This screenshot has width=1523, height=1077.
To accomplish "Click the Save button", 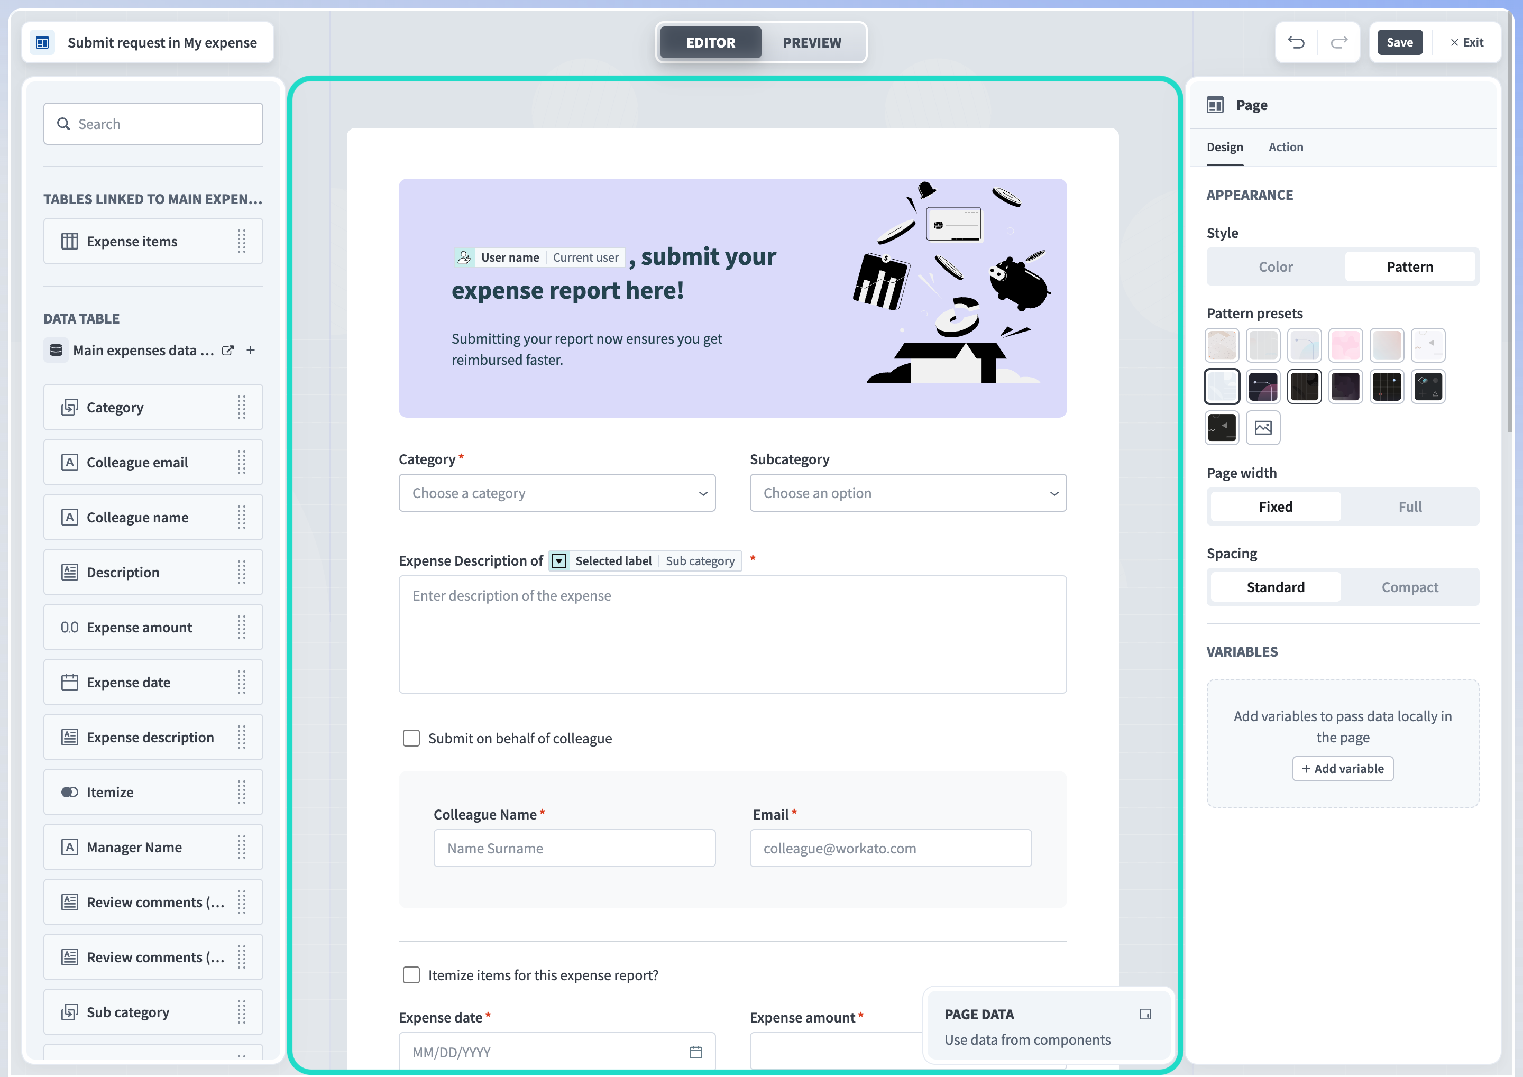I will [1400, 42].
